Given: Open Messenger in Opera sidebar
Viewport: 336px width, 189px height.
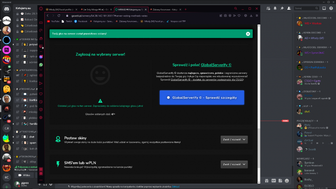Looking at the screenshot, I should pos(41,57).
